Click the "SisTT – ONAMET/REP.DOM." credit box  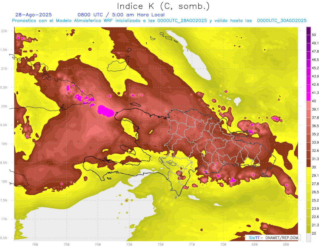(273, 238)
